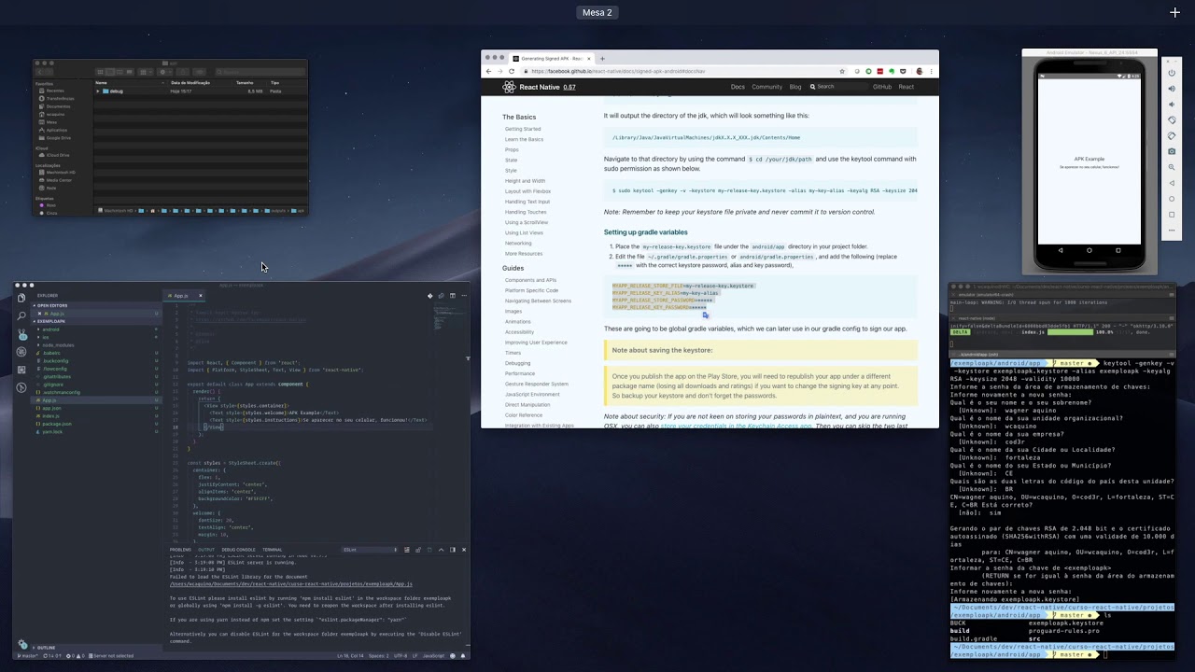Open the Search view in VS Code activity bar
Screen dimensions: 1195x672
[21, 315]
